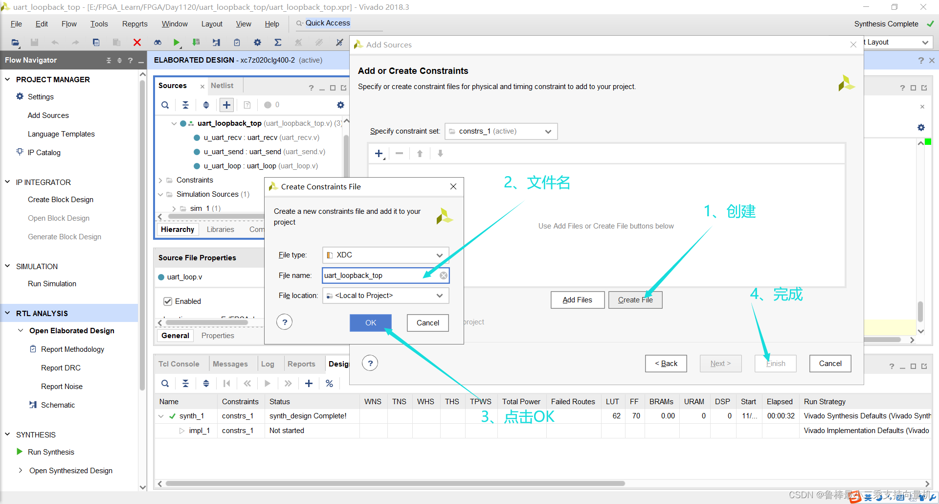Click OK in Create Constraints File dialog
Screen dimensions: 939x504
coord(371,323)
